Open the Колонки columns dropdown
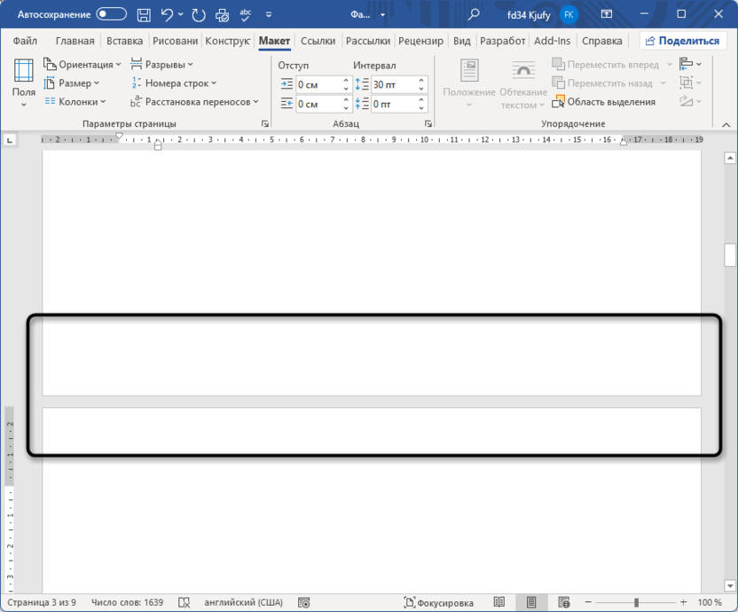 click(x=75, y=102)
